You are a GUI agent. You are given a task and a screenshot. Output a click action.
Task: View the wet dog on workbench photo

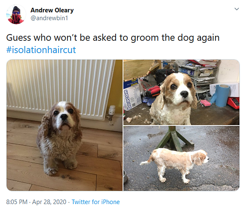(181, 92)
